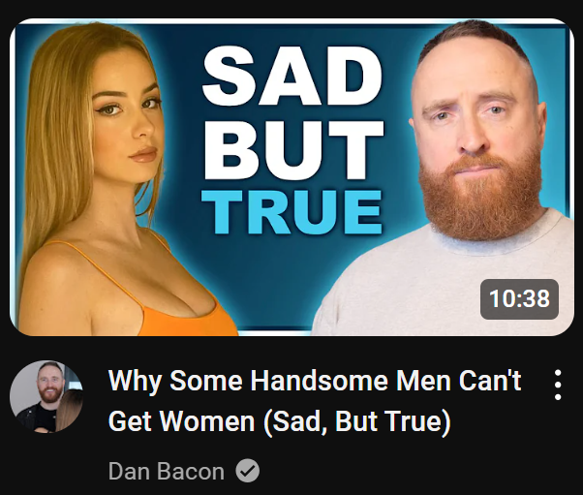Click the word SAD on thumbnail
The image size is (583, 495).
pos(292,76)
